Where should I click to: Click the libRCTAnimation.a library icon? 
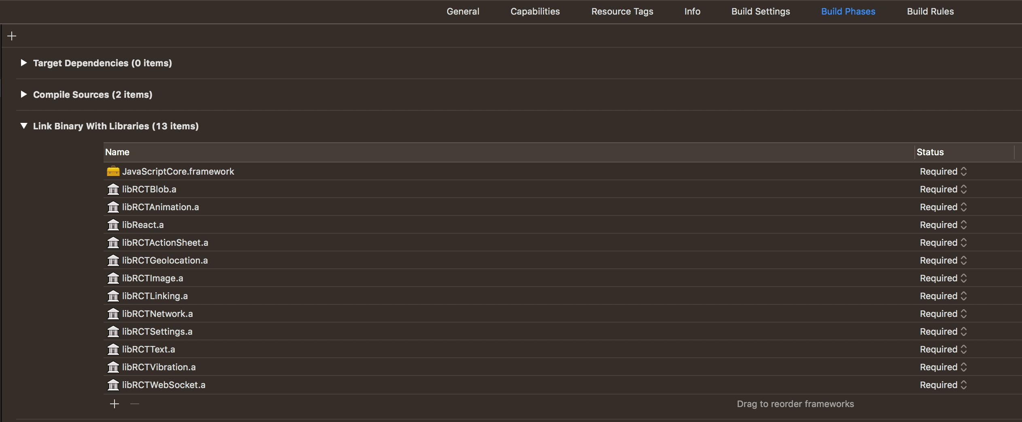click(x=113, y=207)
